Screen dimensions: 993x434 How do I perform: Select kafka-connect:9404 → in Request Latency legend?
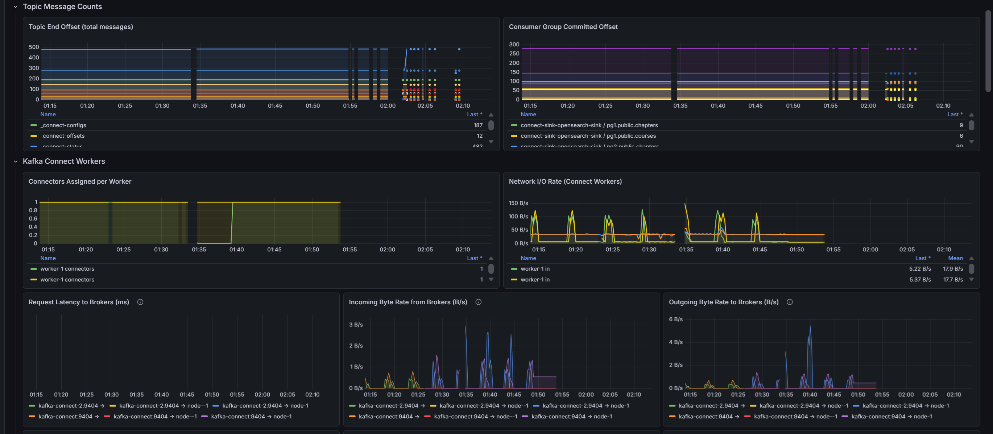pos(69,417)
